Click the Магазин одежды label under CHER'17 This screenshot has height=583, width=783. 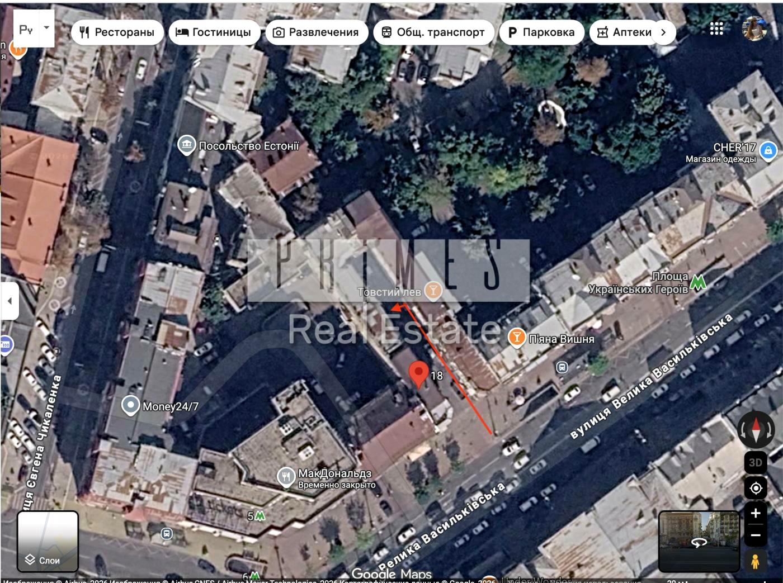point(721,159)
